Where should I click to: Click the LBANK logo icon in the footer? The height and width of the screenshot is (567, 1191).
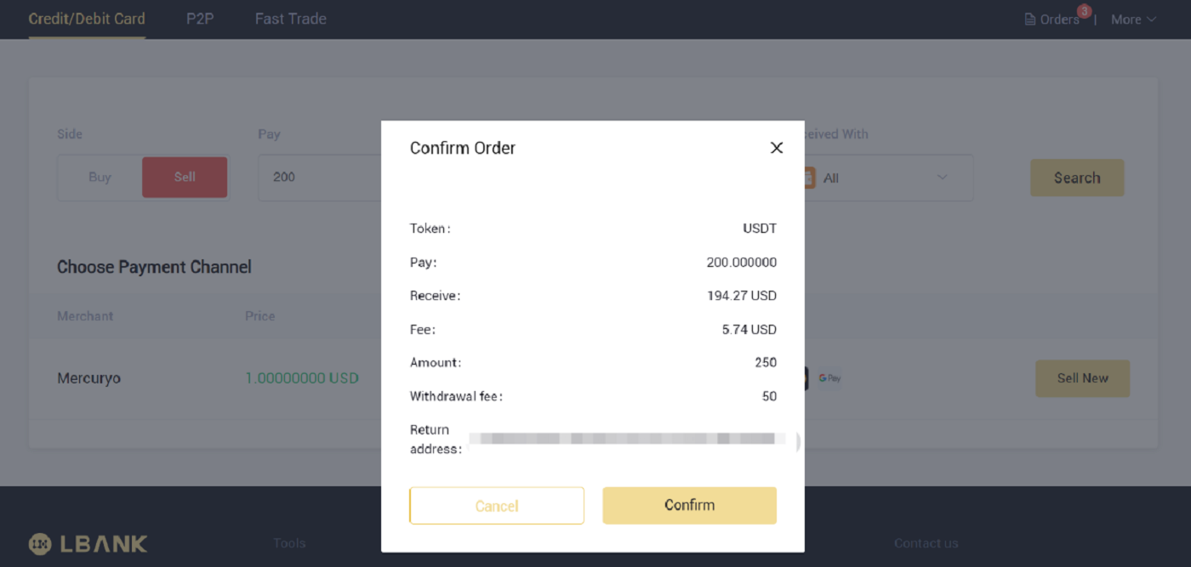[39, 544]
